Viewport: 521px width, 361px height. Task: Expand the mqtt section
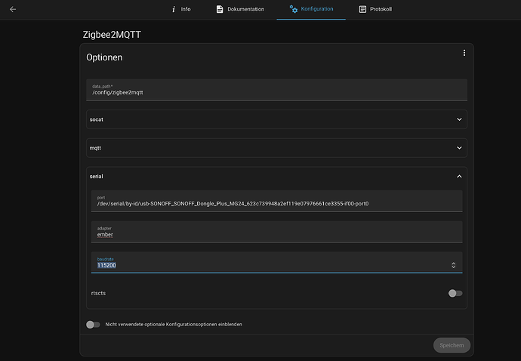[276, 148]
